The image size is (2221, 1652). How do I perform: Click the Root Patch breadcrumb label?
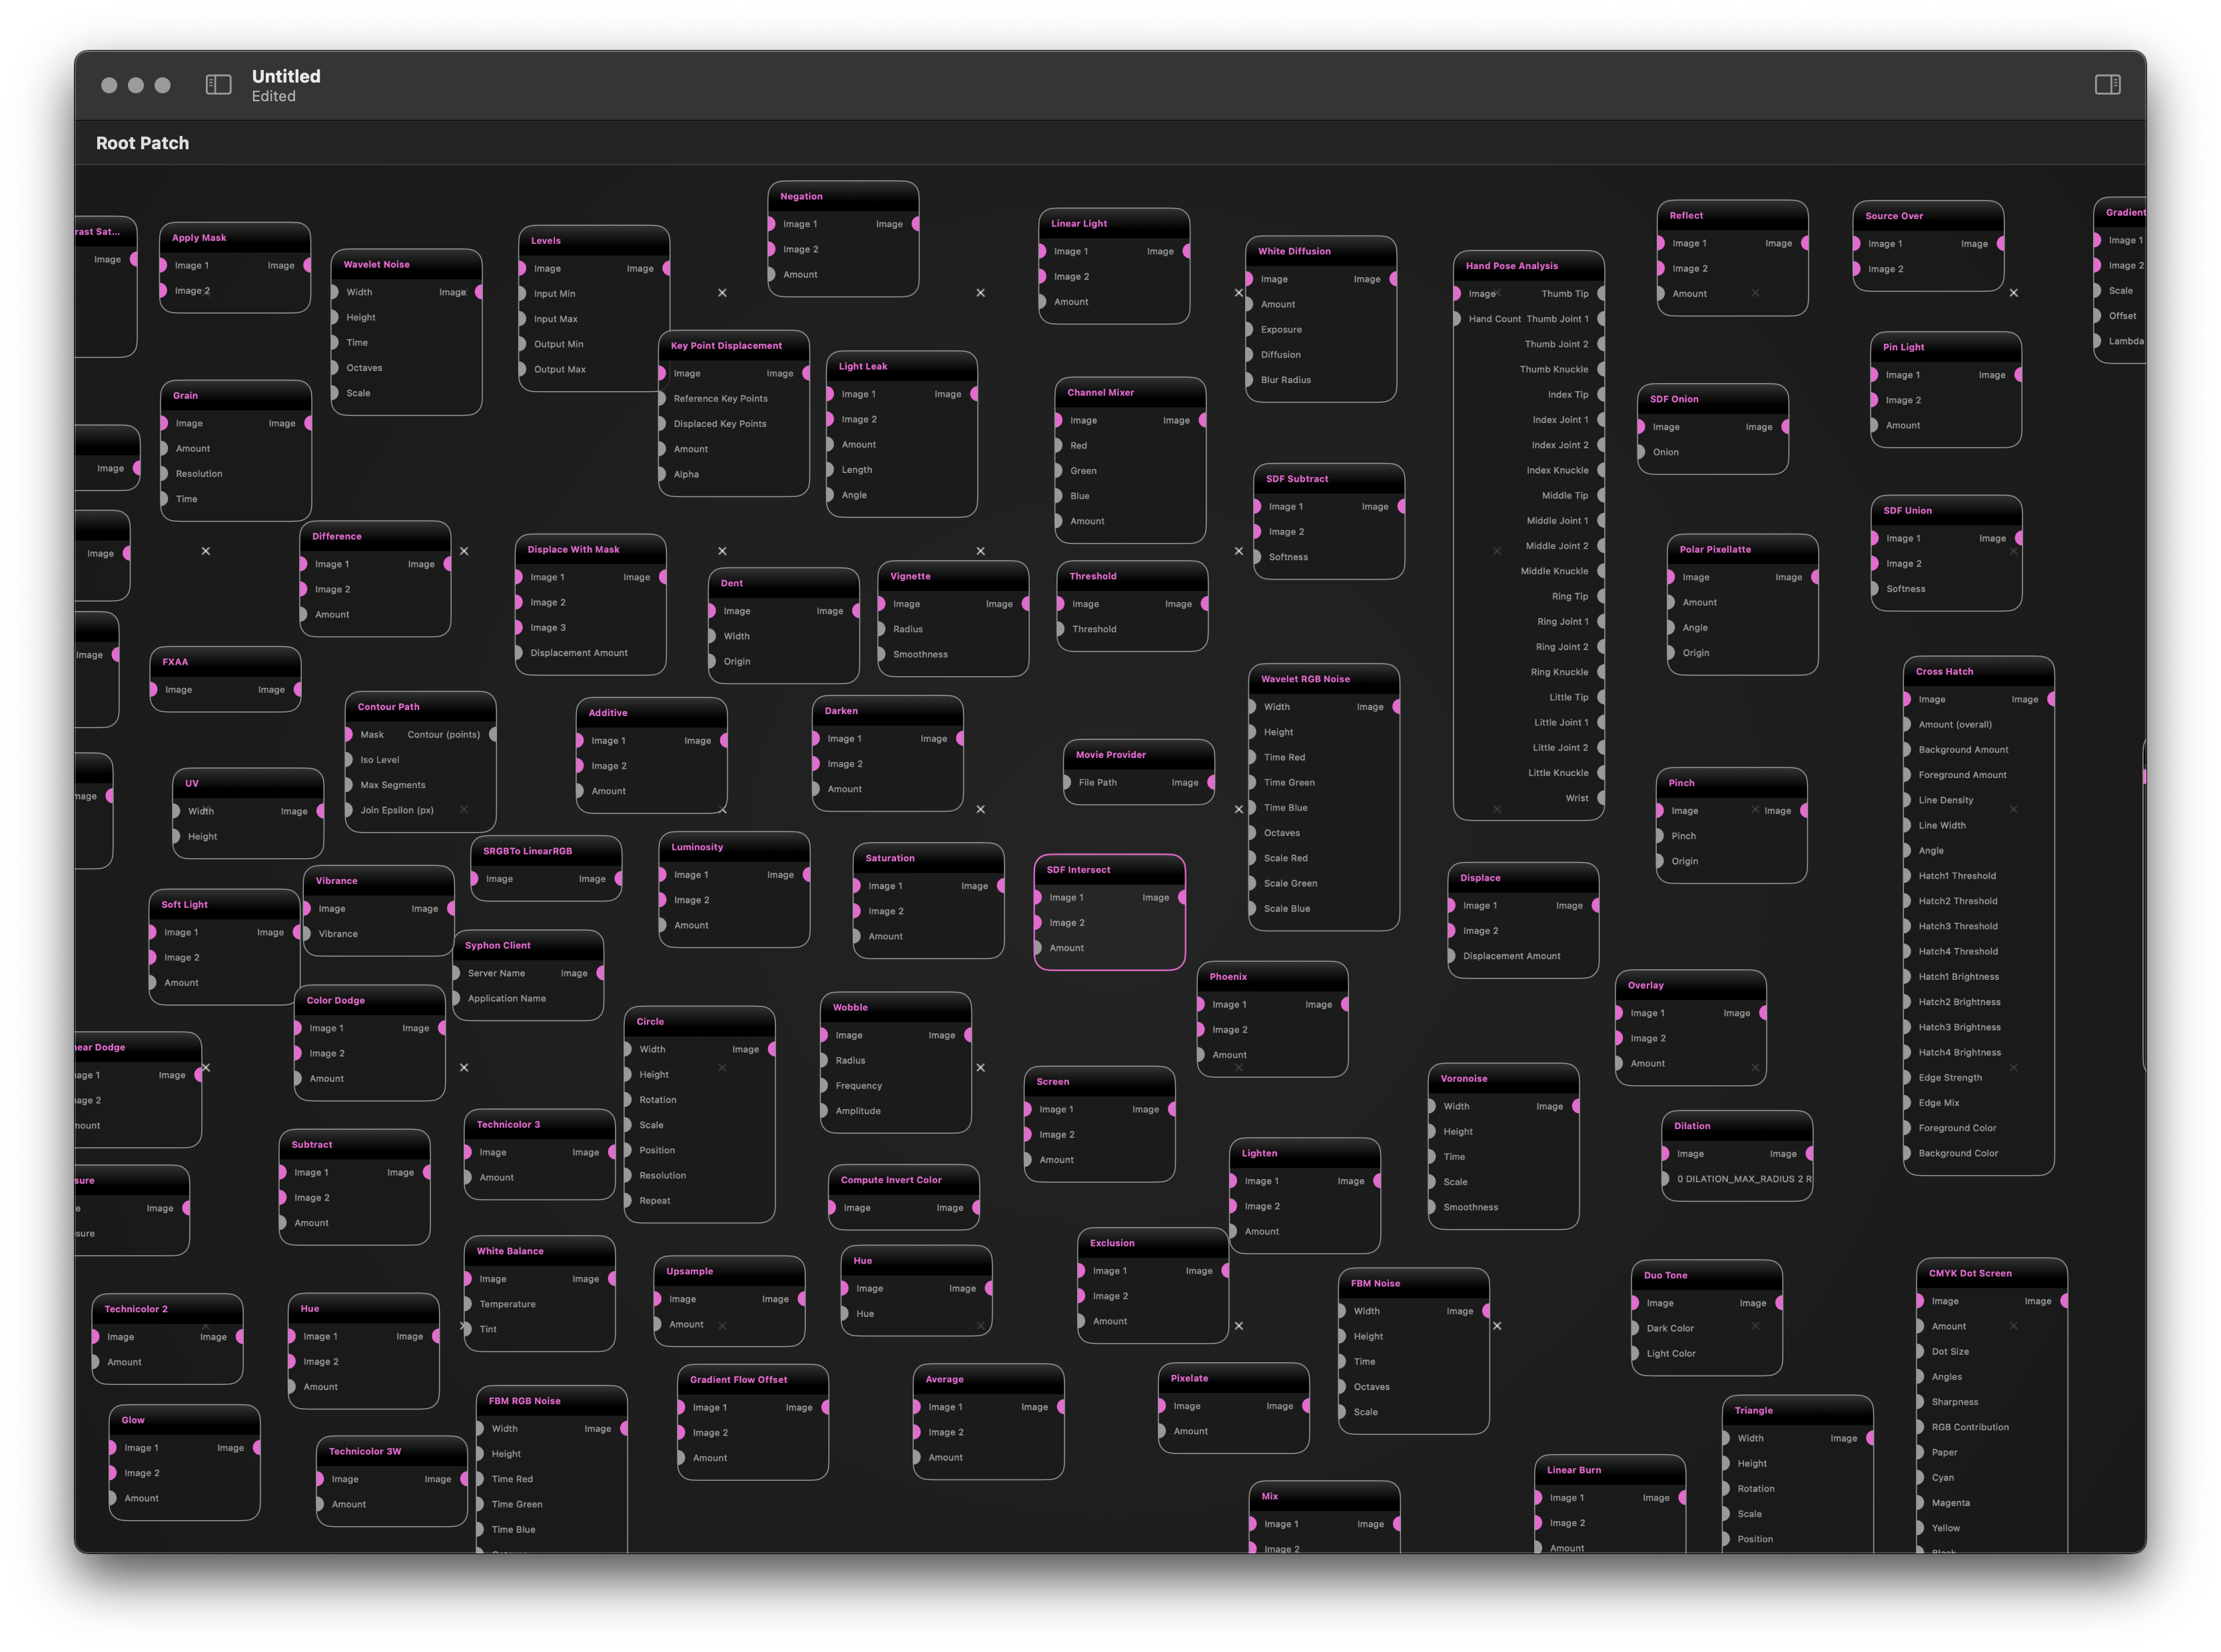pyautogui.click(x=143, y=143)
